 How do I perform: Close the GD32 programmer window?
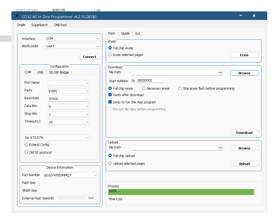[254, 16]
